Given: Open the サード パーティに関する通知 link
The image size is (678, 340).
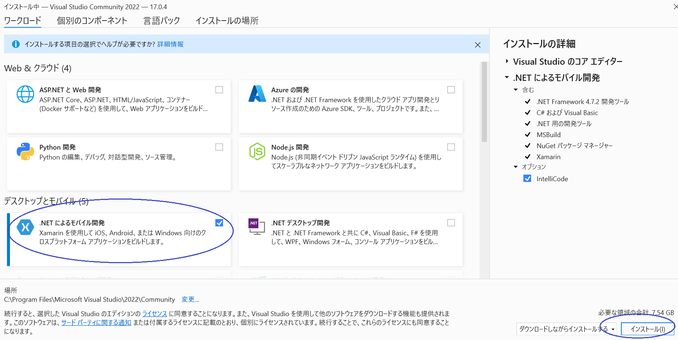Looking at the screenshot, I should 96,322.
